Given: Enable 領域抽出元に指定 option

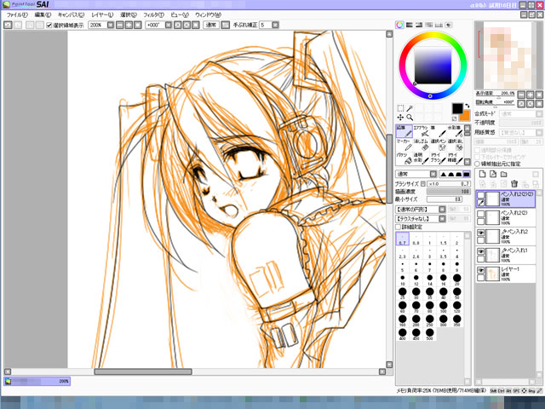Looking at the screenshot, I should [x=478, y=164].
